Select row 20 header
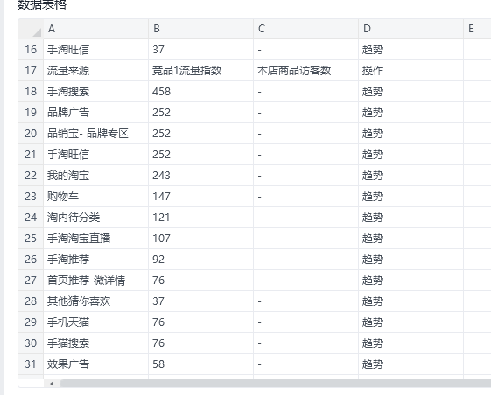The width and height of the screenshot is (491, 395). [x=31, y=133]
